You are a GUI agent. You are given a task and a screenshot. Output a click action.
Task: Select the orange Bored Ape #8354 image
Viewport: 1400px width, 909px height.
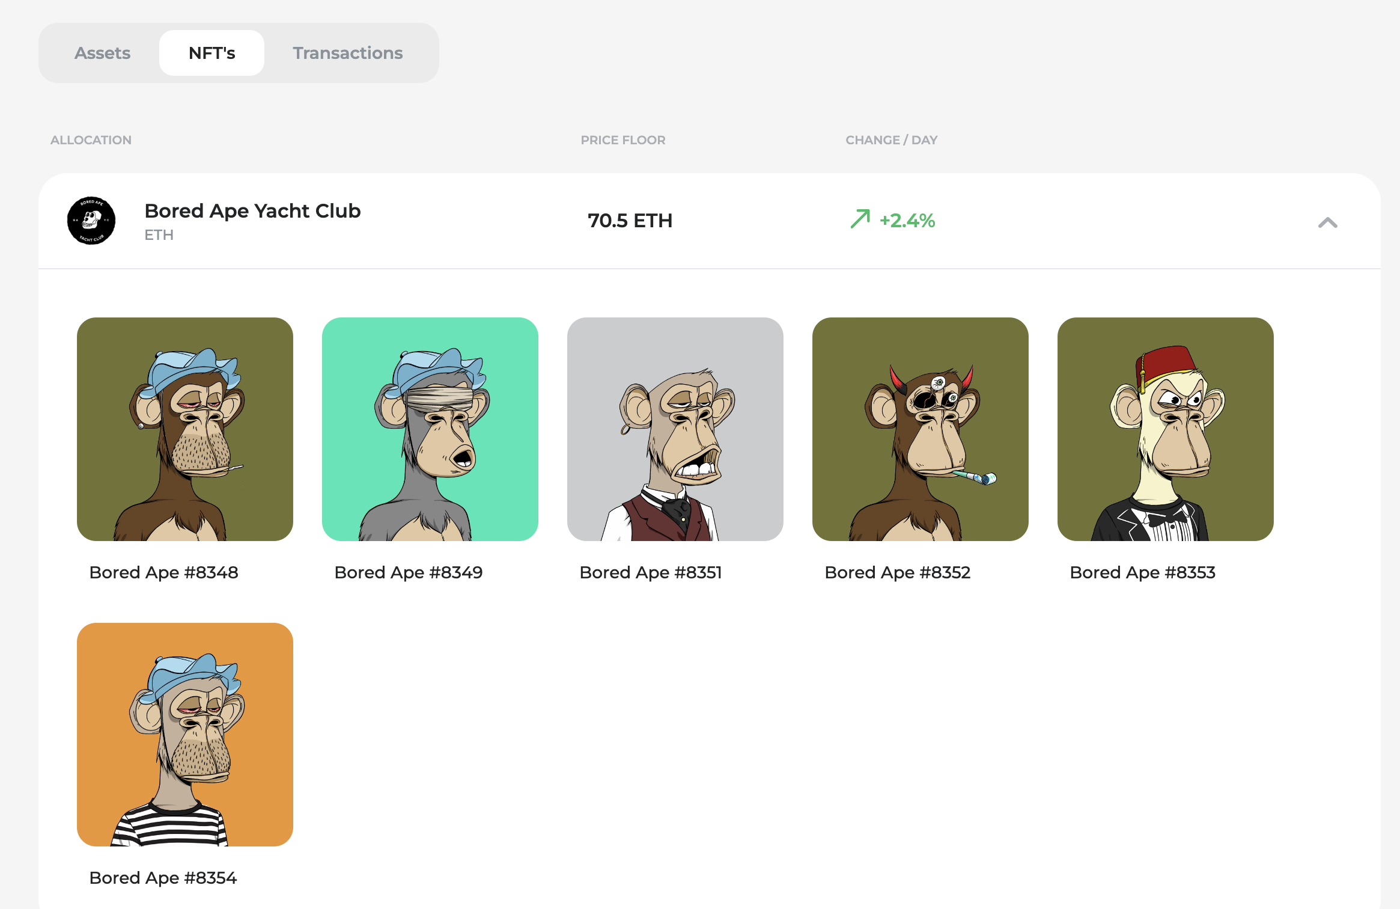point(185,734)
